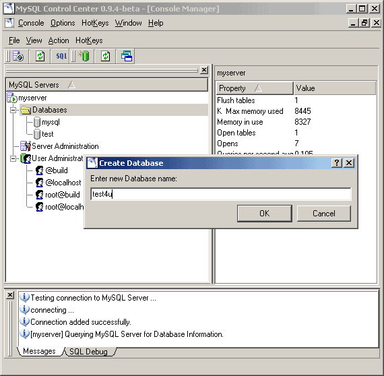384x376 pixels.
Task: Switch to the Messages tab
Action: (39, 351)
